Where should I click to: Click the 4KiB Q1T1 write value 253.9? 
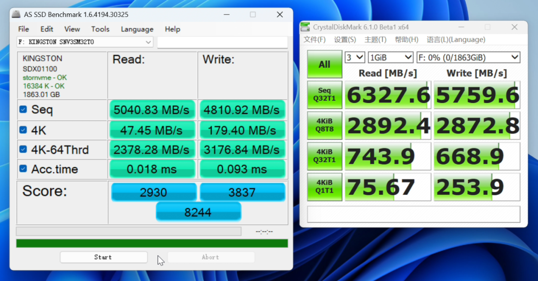pyautogui.click(x=477, y=187)
